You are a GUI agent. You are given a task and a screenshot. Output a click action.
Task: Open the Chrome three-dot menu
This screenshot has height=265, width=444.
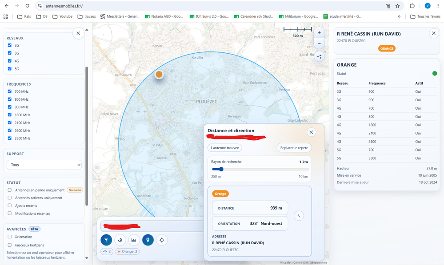(438, 6)
